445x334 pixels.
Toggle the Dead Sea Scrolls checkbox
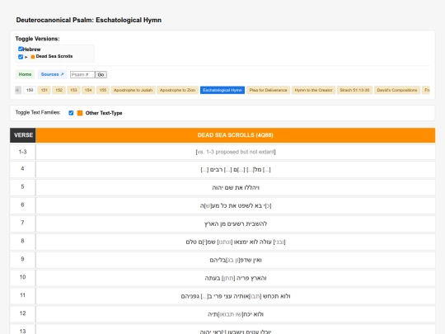[21, 57]
